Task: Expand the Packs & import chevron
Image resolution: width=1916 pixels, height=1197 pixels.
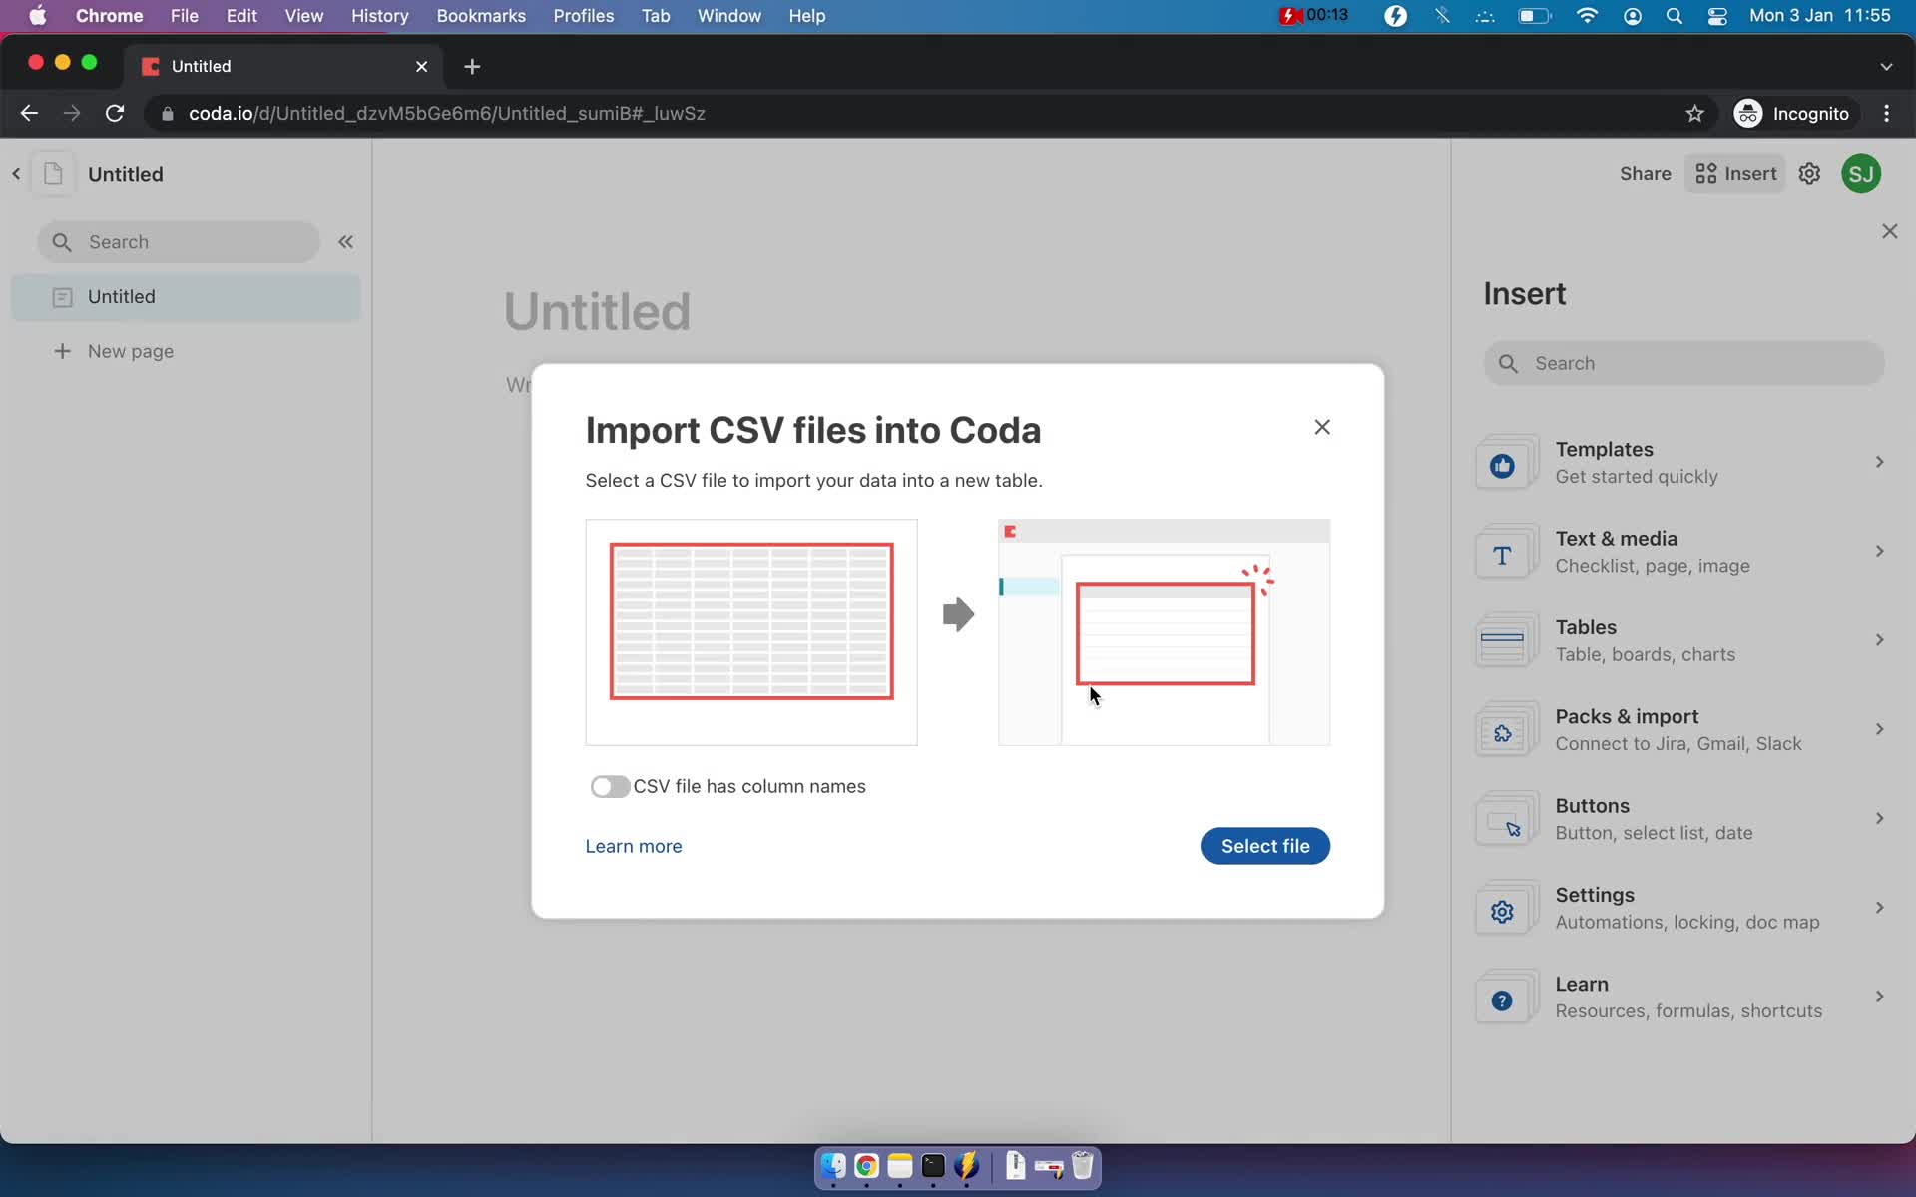Action: point(1879,729)
